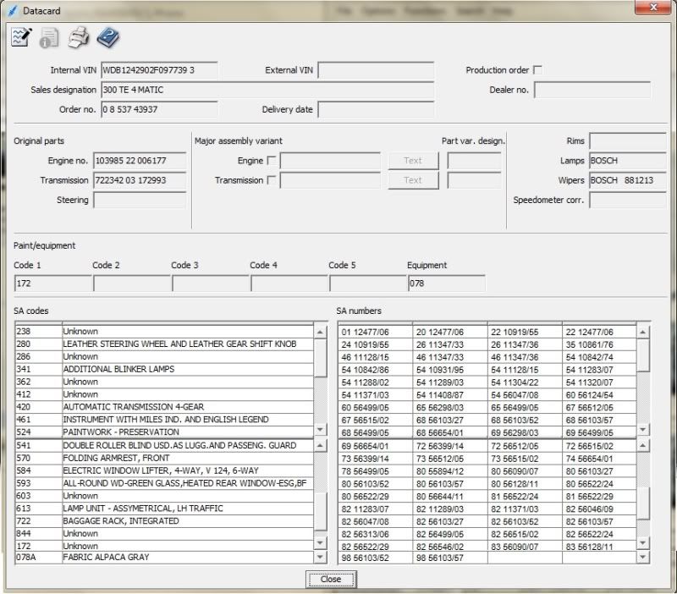The width and height of the screenshot is (677, 594).
Task: Click into the Order no. field
Action: coord(159,109)
